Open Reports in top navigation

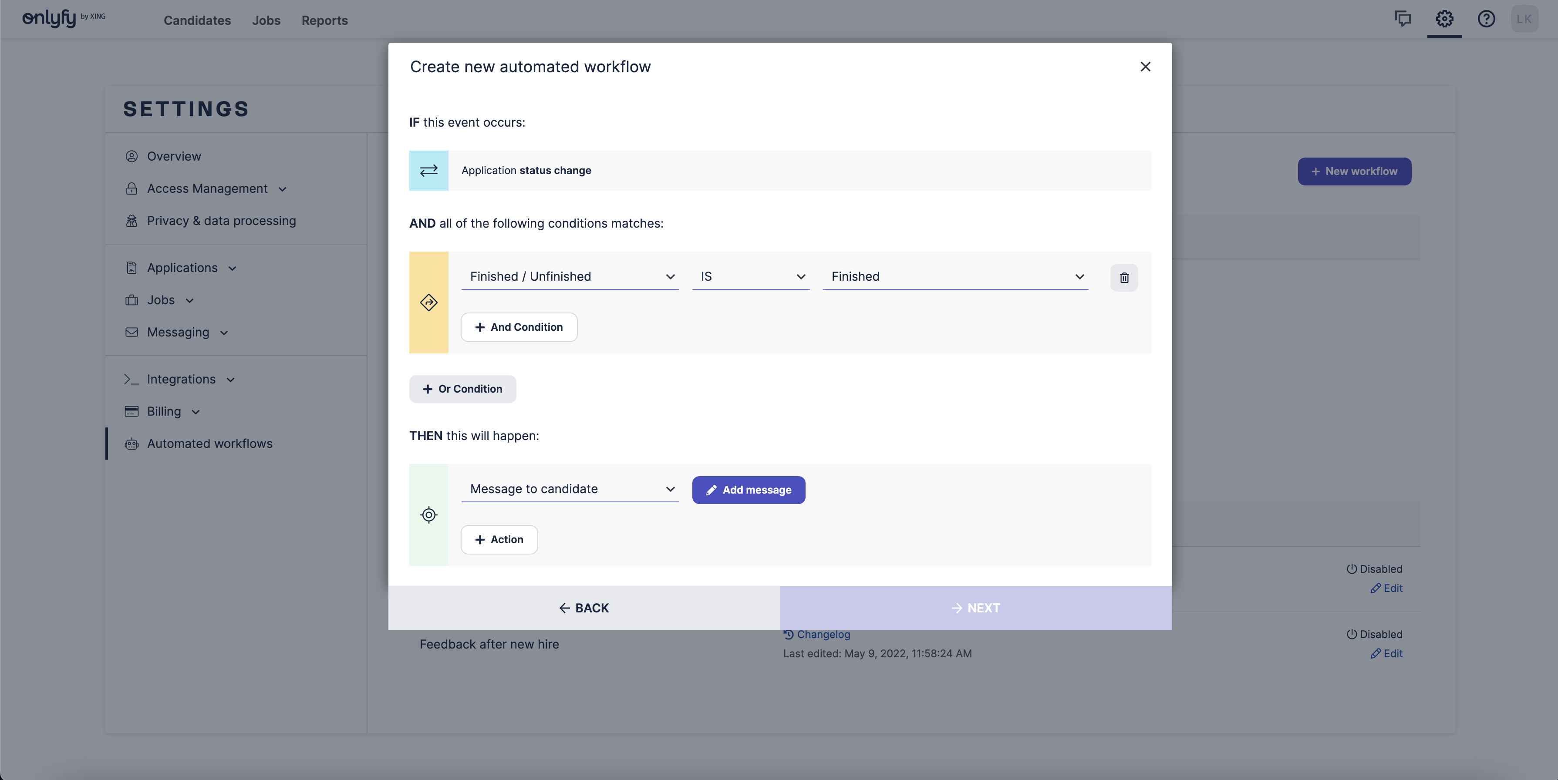coord(325,20)
